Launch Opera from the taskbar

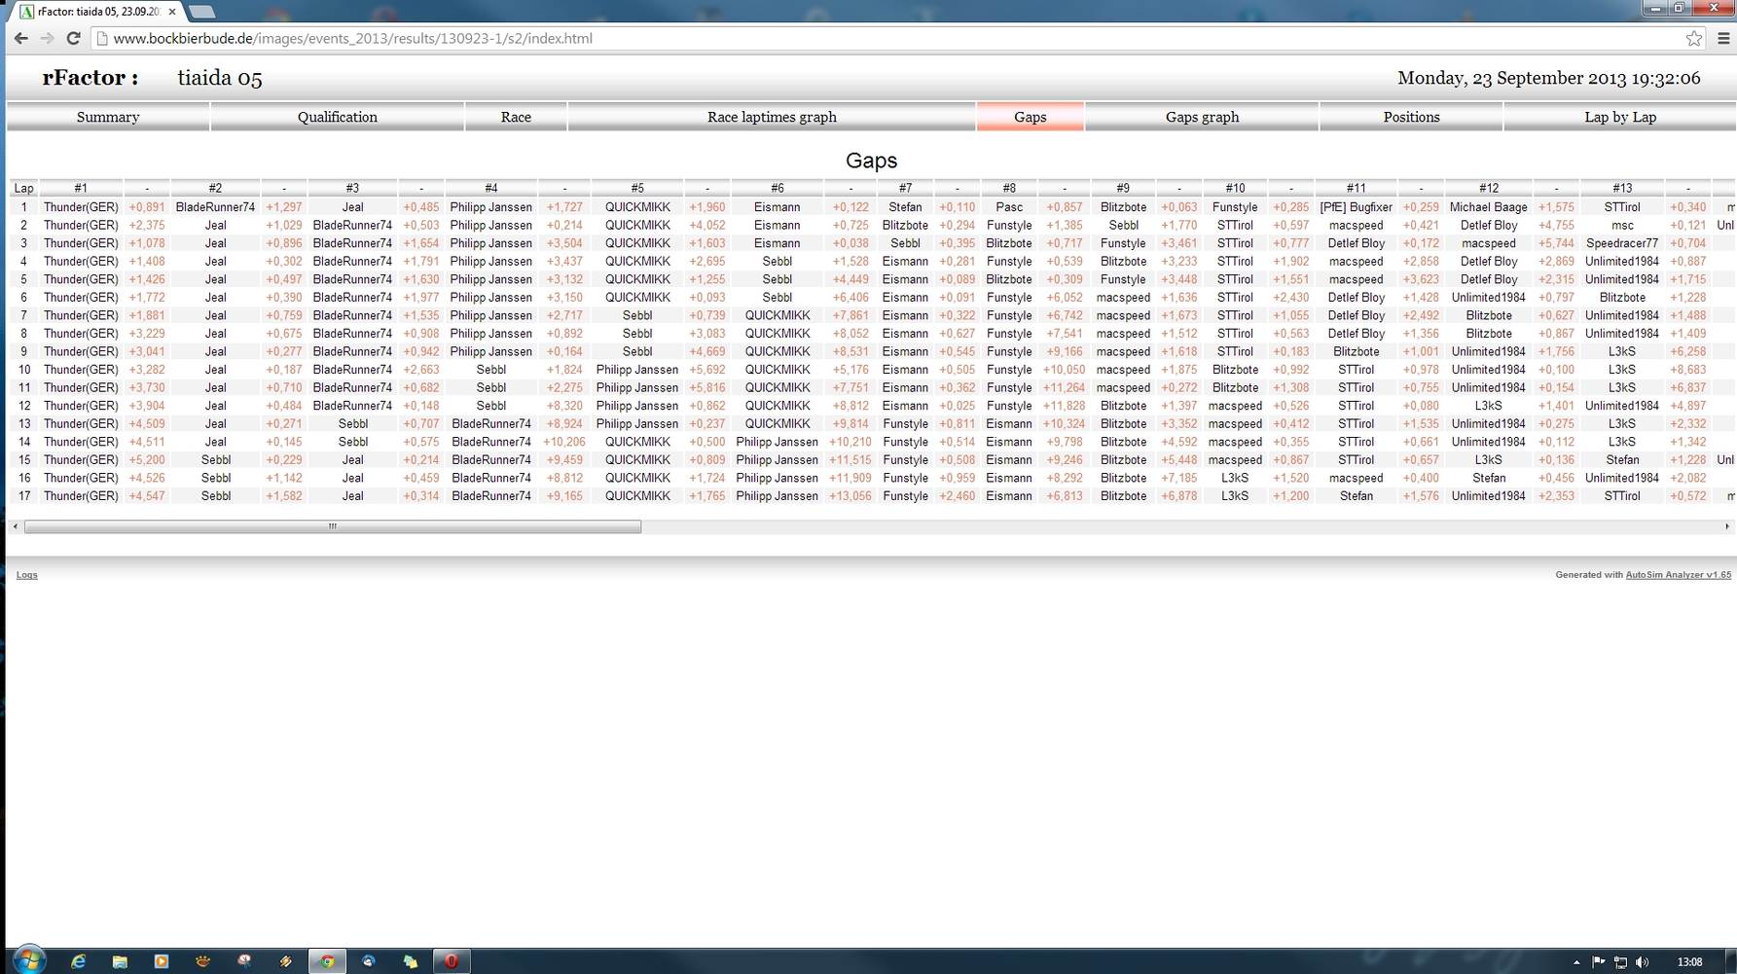coord(452,961)
